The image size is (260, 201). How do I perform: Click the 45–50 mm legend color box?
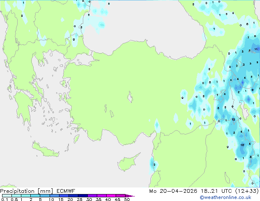[121, 196]
